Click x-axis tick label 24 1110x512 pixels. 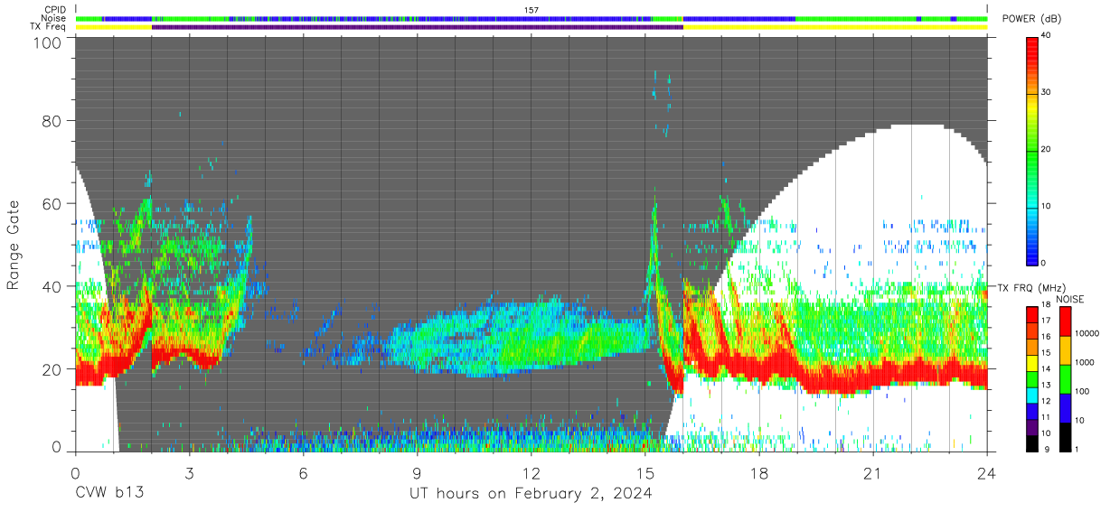[x=987, y=472]
